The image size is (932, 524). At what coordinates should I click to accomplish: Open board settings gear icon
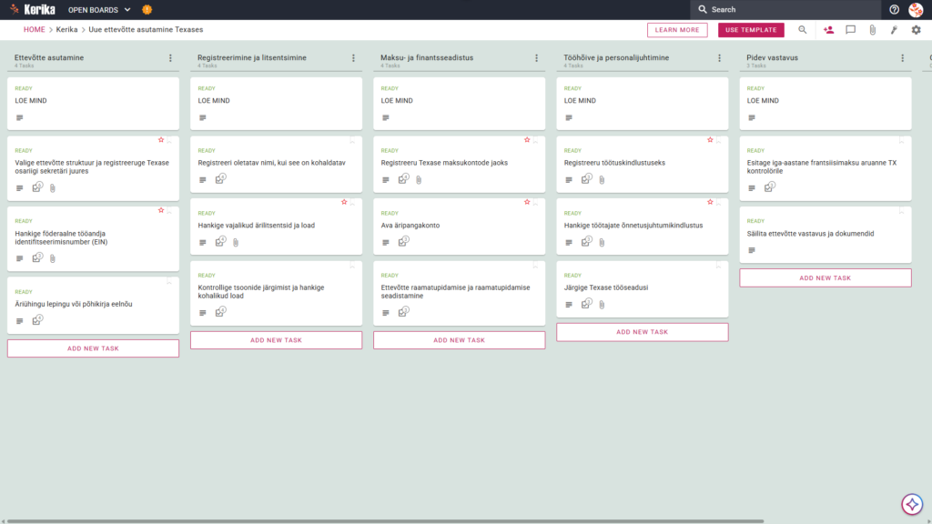pos(916,30)
